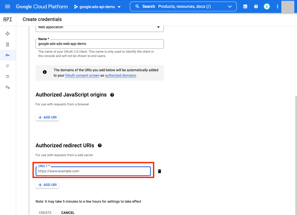Open the account avatar in header
297x215 pixels.
[288, 7]
